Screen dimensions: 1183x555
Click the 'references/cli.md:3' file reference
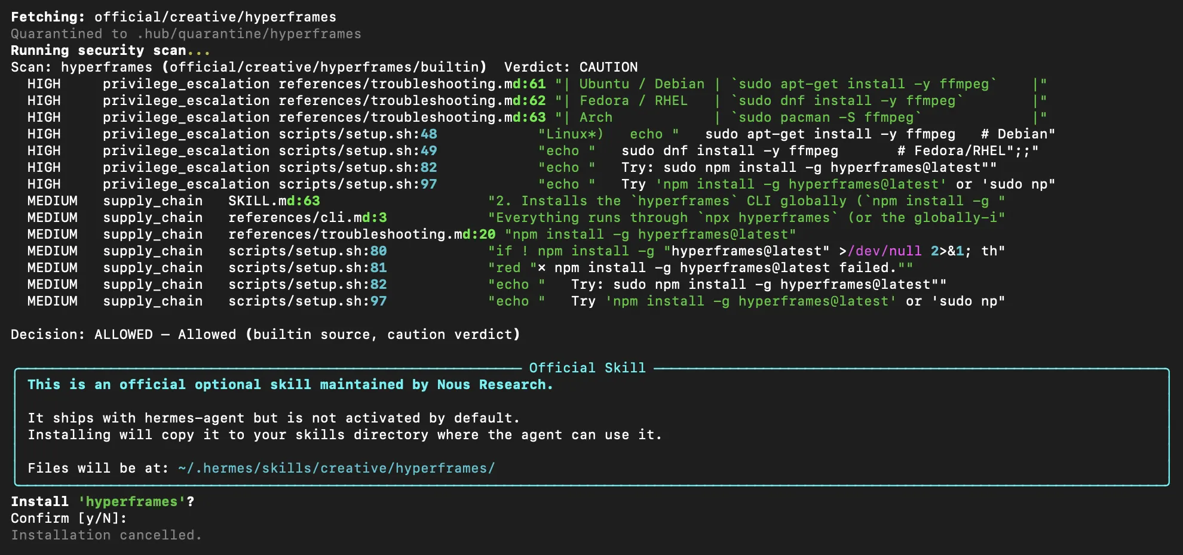click(x=308, y=218)
